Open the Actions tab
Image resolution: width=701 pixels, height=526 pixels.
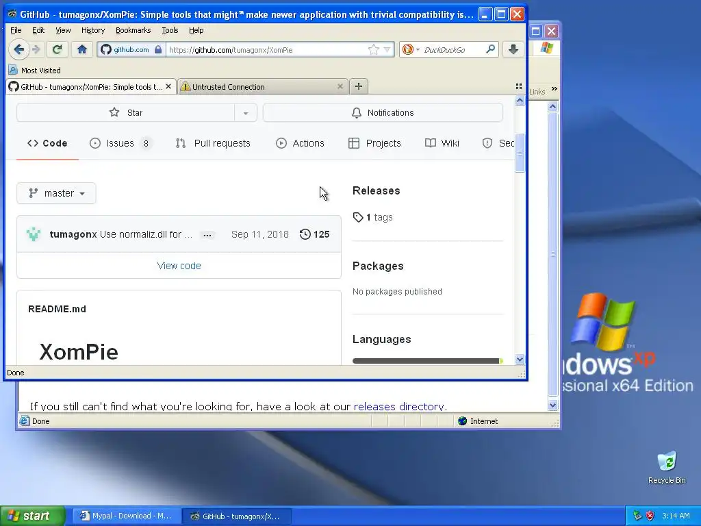[x=300, y=143]
